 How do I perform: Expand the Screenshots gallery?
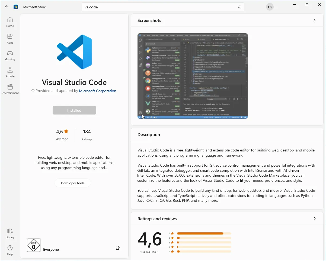(314, 20)
